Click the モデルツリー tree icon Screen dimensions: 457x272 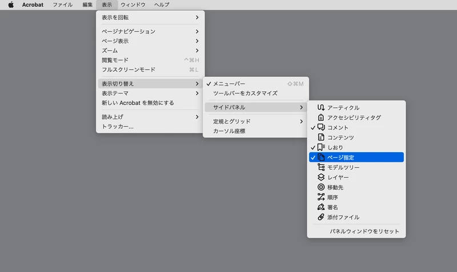pos(321,167)
